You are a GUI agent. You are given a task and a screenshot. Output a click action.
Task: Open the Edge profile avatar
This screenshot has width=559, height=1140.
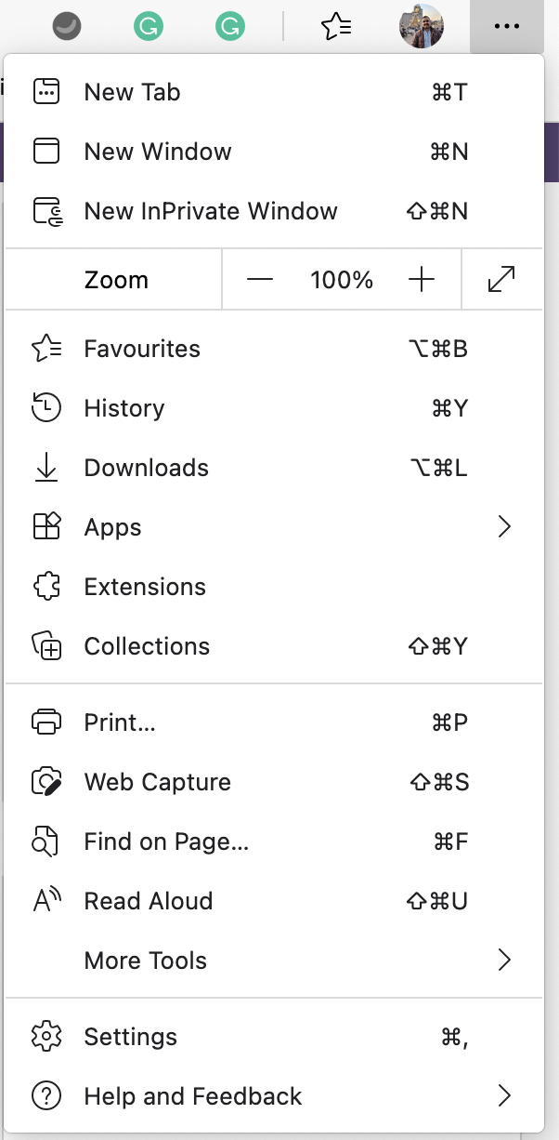click(422, 25)
